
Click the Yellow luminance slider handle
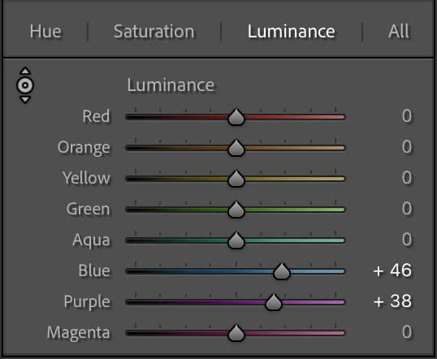[x=236, y=179]
